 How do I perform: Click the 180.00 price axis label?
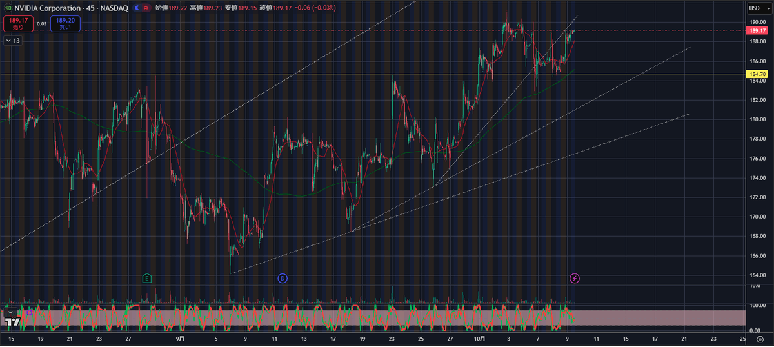[757, 119]
